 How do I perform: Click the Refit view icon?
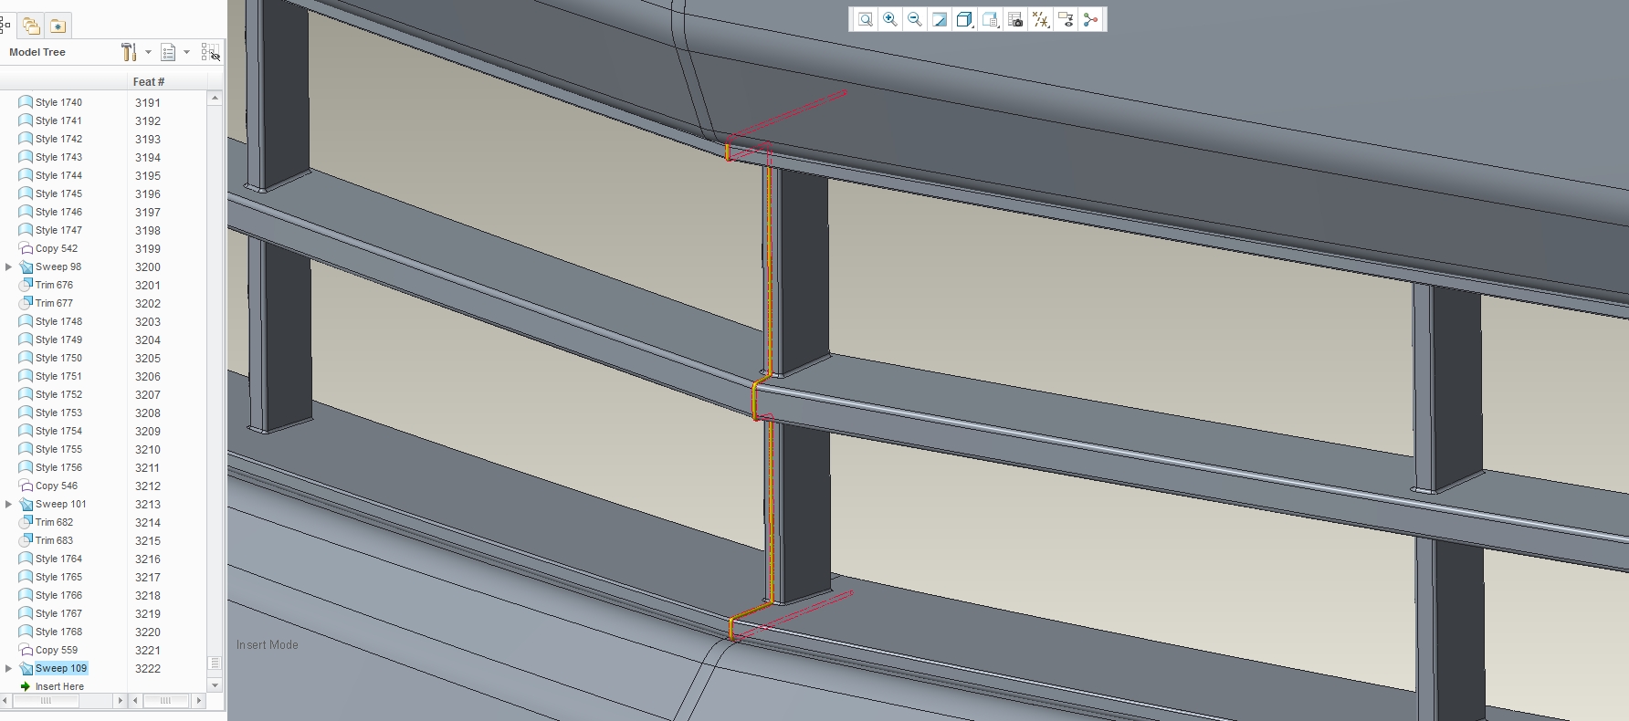tap(866, 20)
